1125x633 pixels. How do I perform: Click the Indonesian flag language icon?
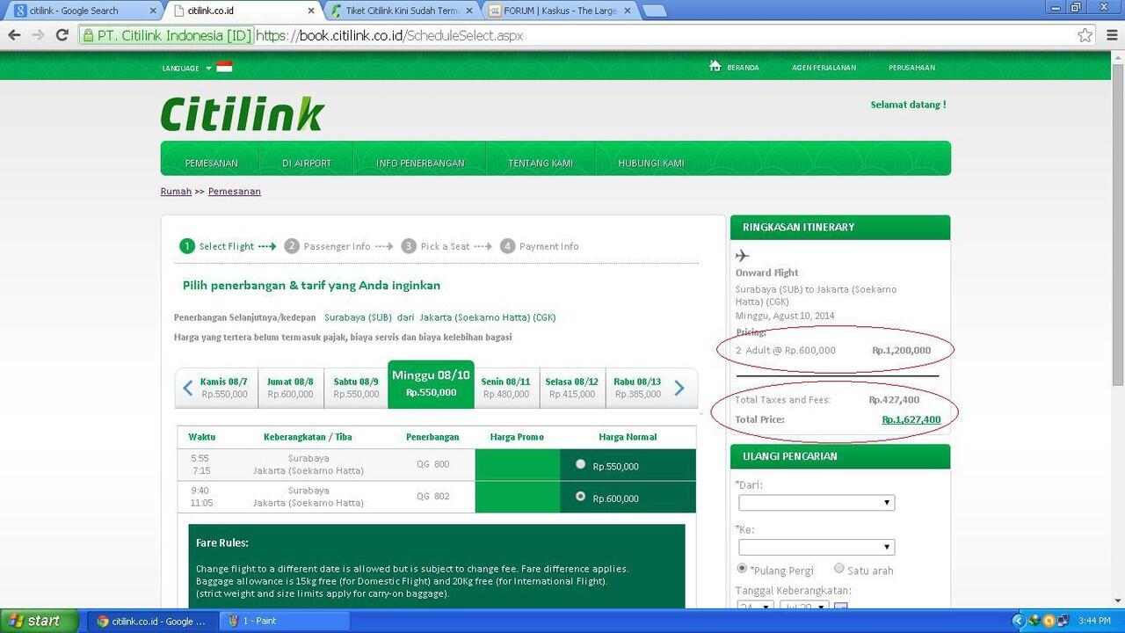click(224, 67)
